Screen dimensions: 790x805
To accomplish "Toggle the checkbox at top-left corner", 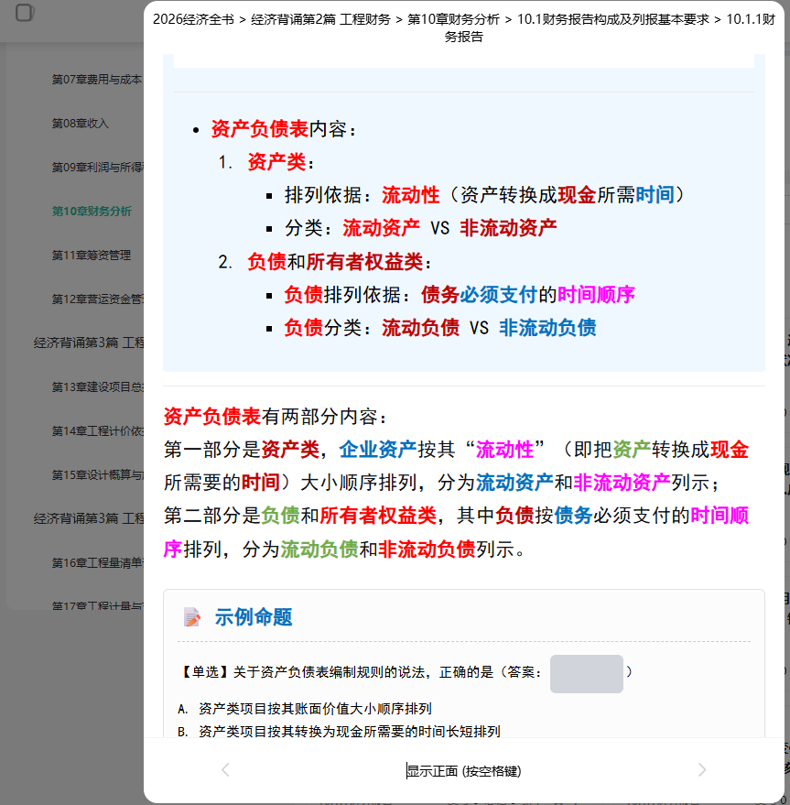I will coord(24,12).
